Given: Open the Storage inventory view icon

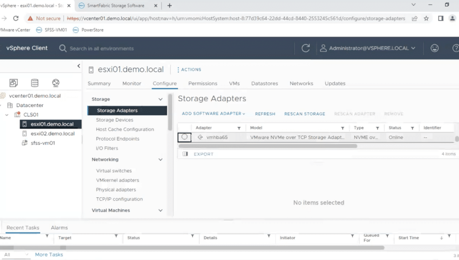Looking at the screenshot, I should (35, 83).
